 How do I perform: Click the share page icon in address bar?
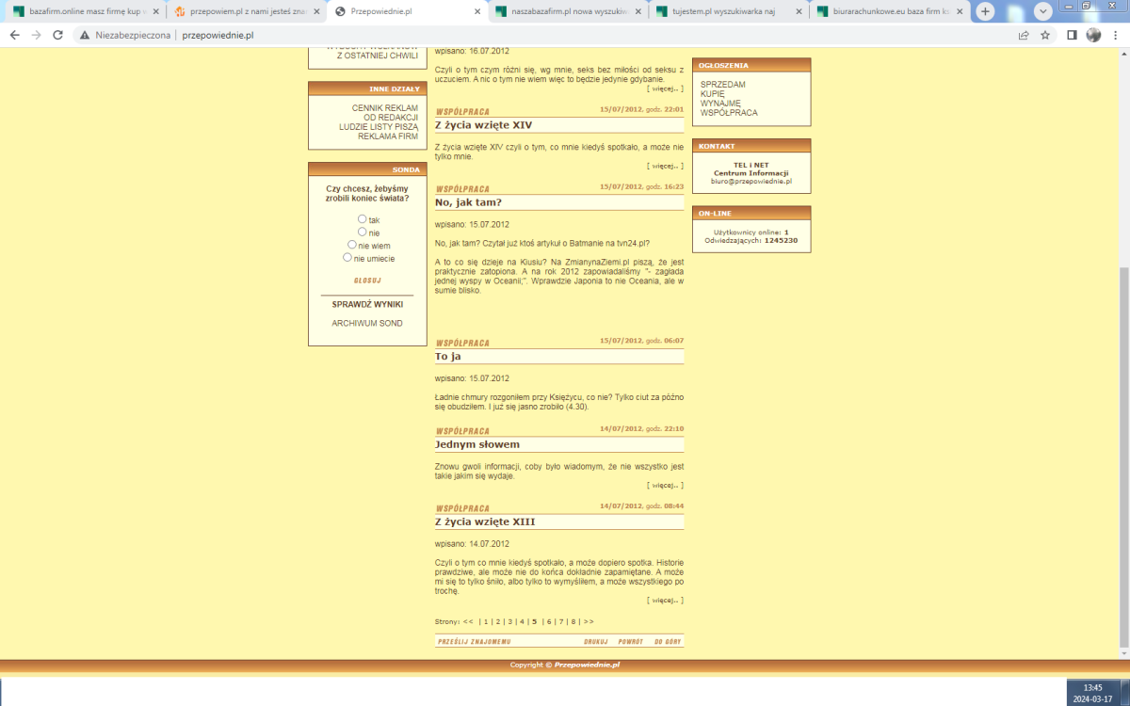1024,35
